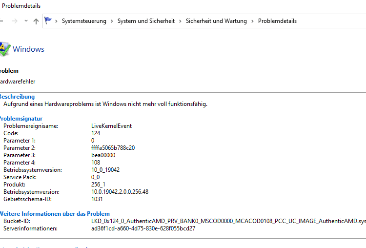Viewport: 366px width, 248px height.
Task: Expand chevron right of the flag icon
Action: coord(56,21)
